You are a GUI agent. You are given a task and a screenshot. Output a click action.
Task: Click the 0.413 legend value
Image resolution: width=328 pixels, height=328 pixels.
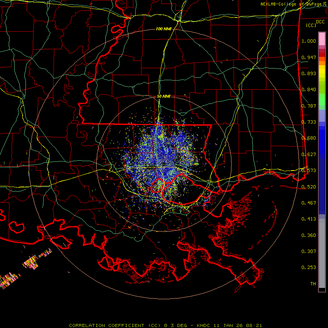point(309,219)
